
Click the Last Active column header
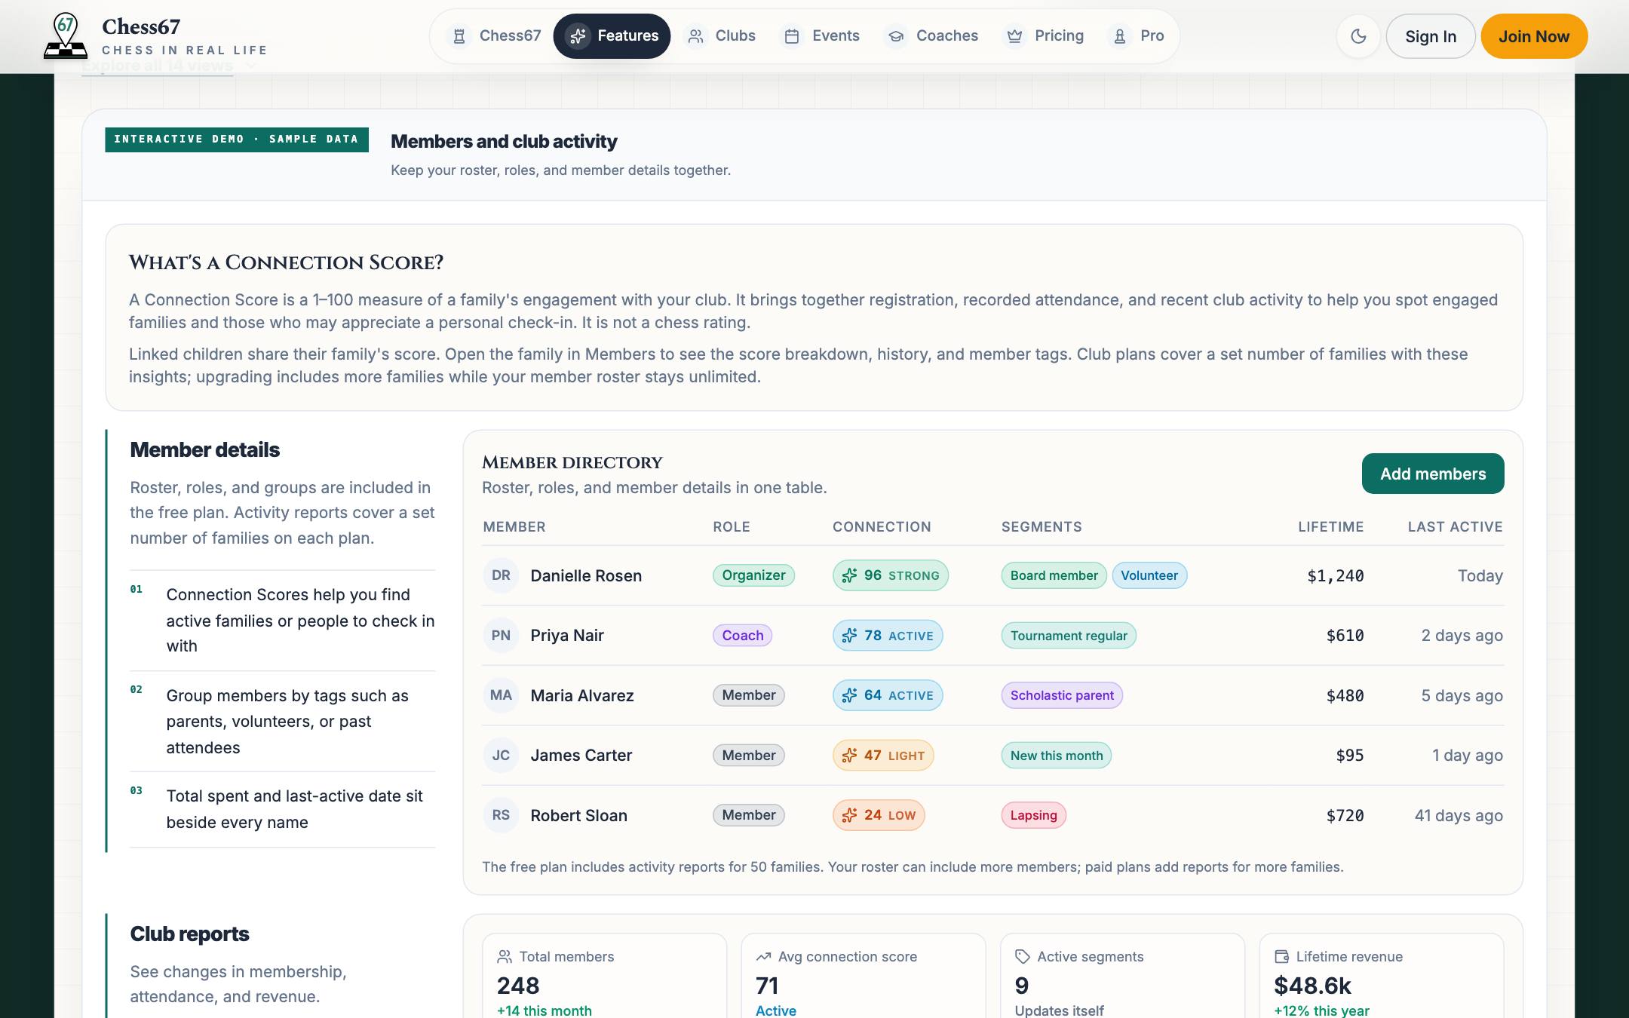pos(1455,526)
